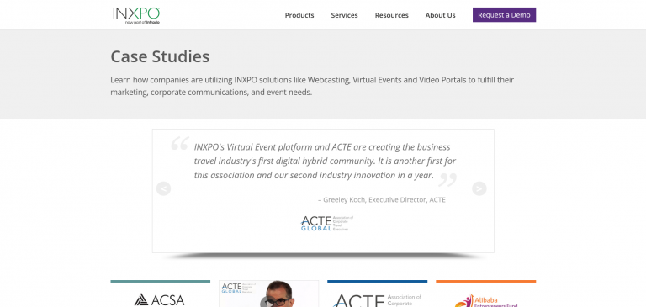Play the ACTE Global video thumbnail
The height and width of the screenshot is (307, 646).
click(268, 294)
